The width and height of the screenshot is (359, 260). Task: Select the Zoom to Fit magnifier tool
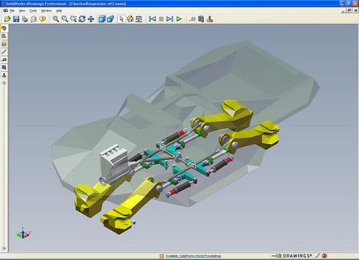[56, 19]
